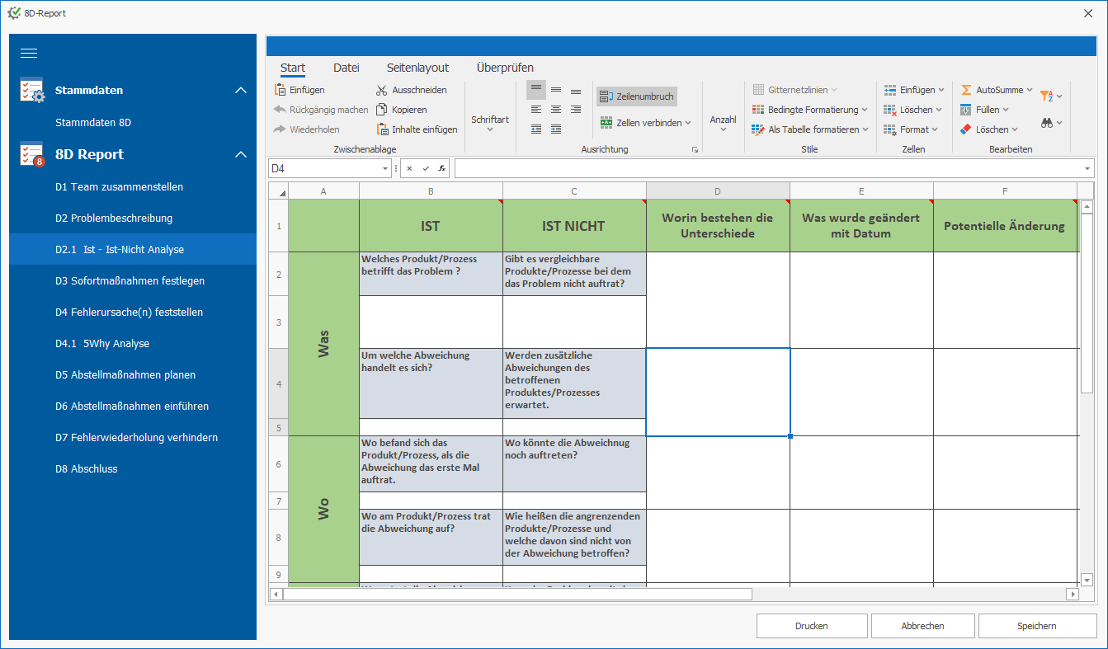Toggle Zeilenumbruch text wrapping
The height and width of the screenshot is (649, 1108).
point(636,96)
